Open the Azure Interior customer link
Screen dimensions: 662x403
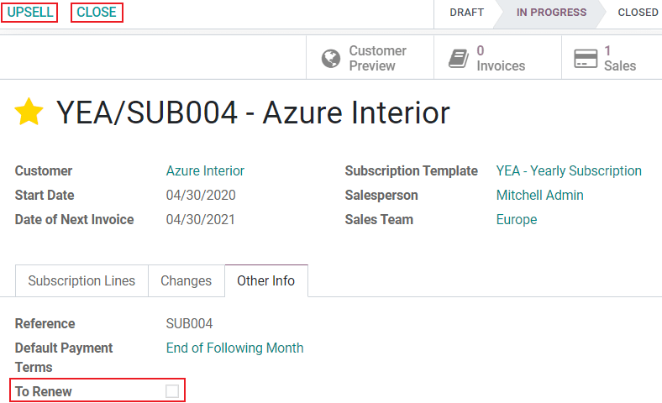205,171
